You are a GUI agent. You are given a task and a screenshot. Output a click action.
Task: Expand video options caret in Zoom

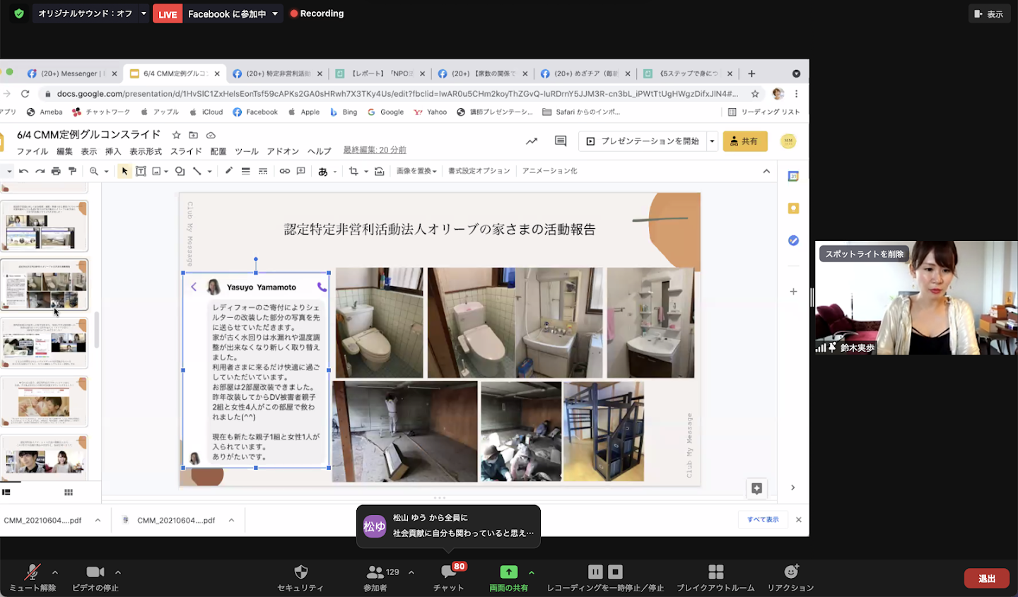(x=118, y=572)
